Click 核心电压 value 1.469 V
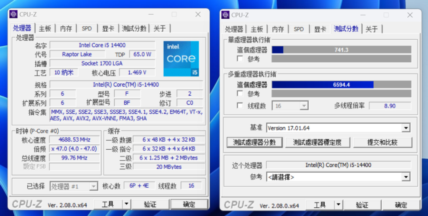428x216 pixels. tap(137, 72)
